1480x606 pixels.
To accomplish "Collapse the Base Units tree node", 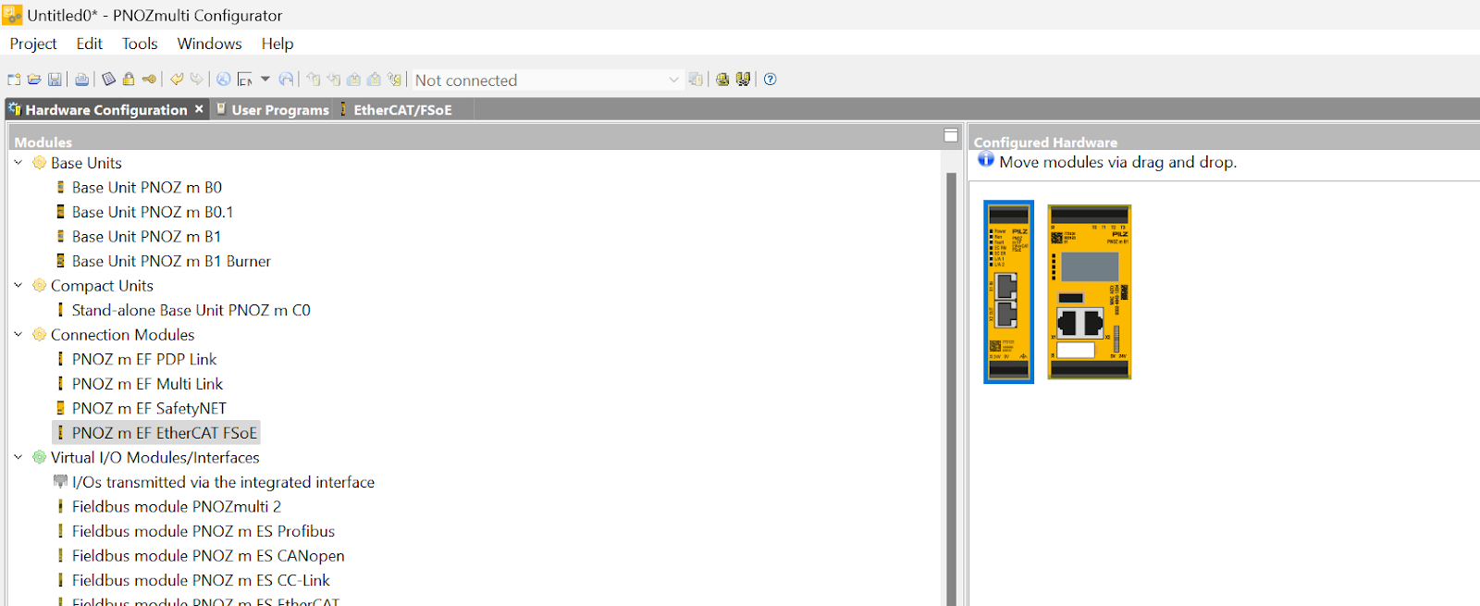I will point(18,163).
